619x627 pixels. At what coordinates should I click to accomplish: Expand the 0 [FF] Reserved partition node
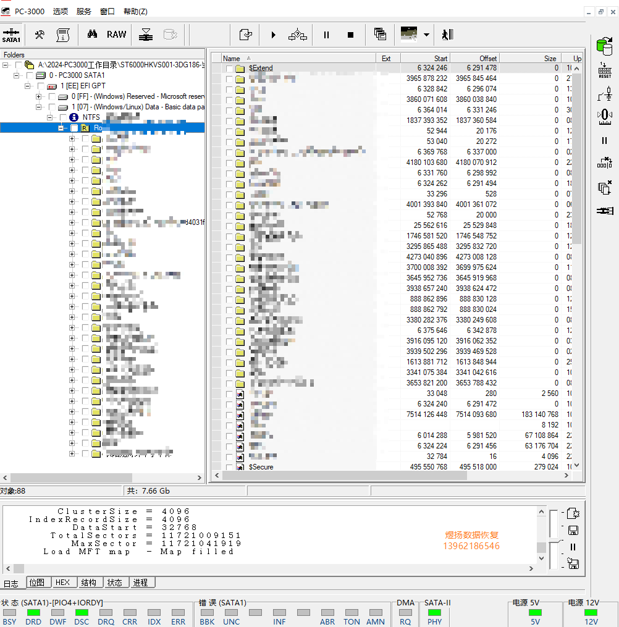tap(38, 96)
